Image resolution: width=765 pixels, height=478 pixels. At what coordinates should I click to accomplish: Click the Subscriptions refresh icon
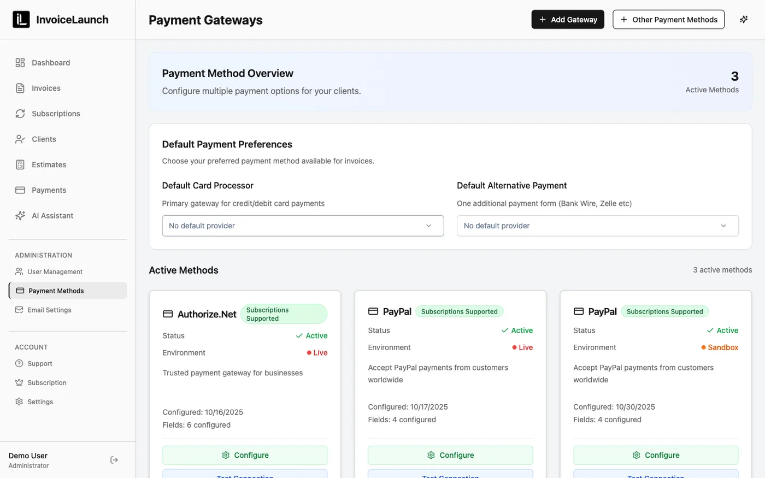click(x=20, y=114)
